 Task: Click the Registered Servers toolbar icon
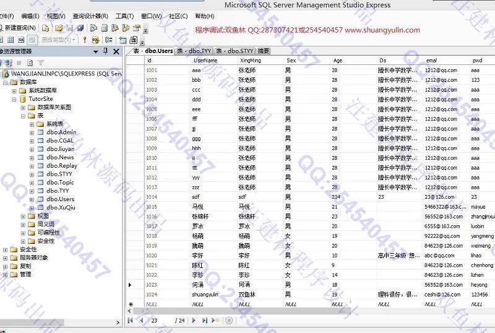[x=93, y=28]
